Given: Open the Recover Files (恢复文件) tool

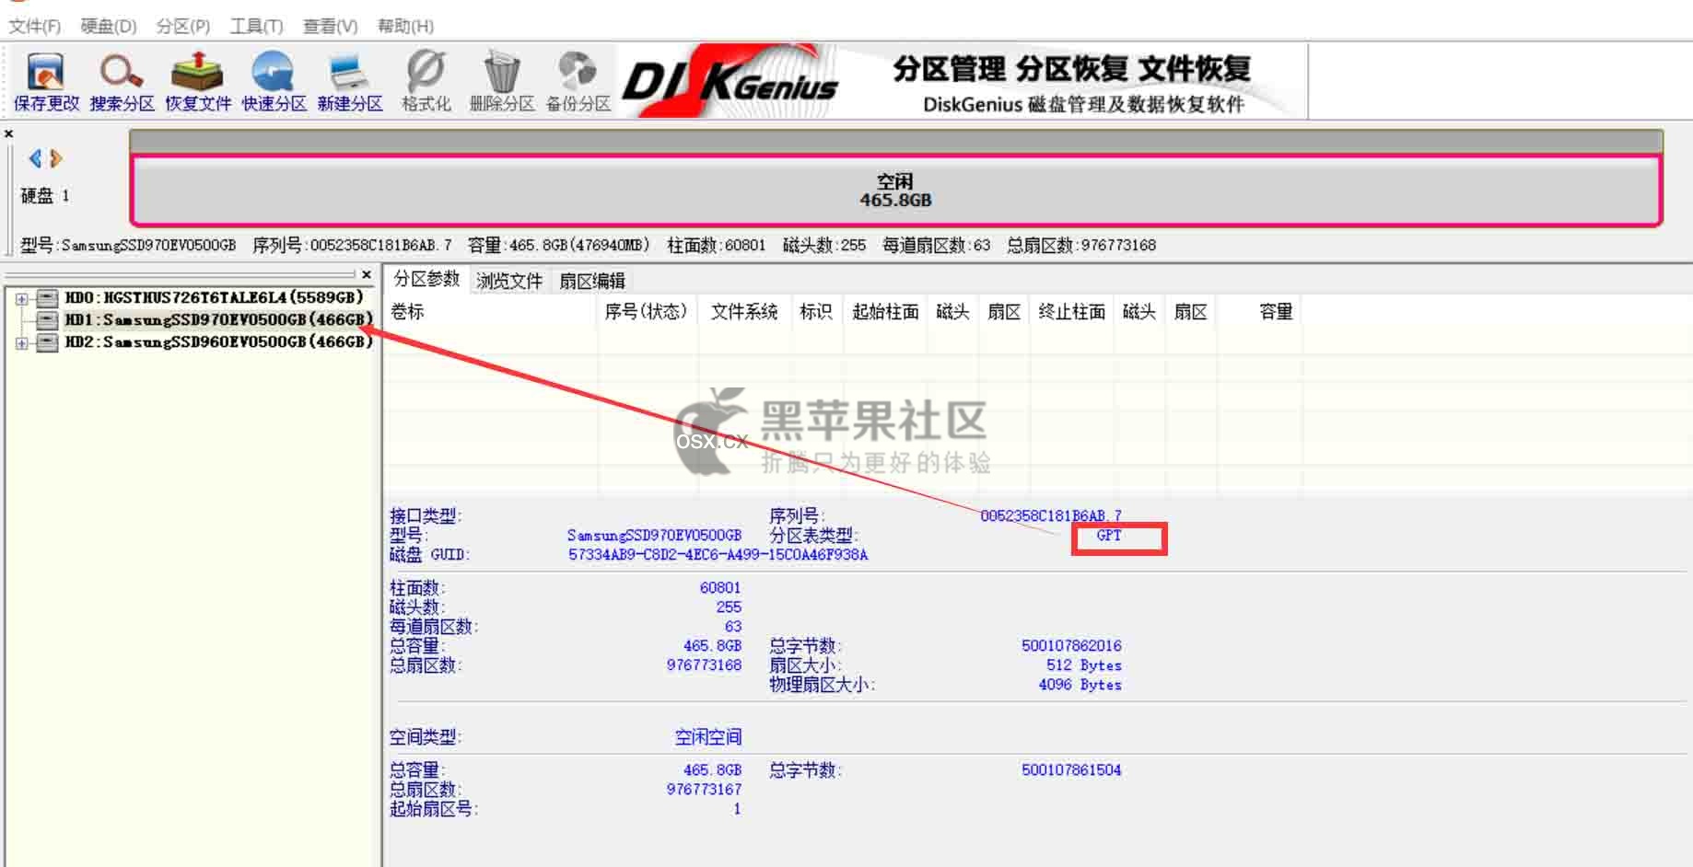Looking at the screenshot, I should 198,81.
